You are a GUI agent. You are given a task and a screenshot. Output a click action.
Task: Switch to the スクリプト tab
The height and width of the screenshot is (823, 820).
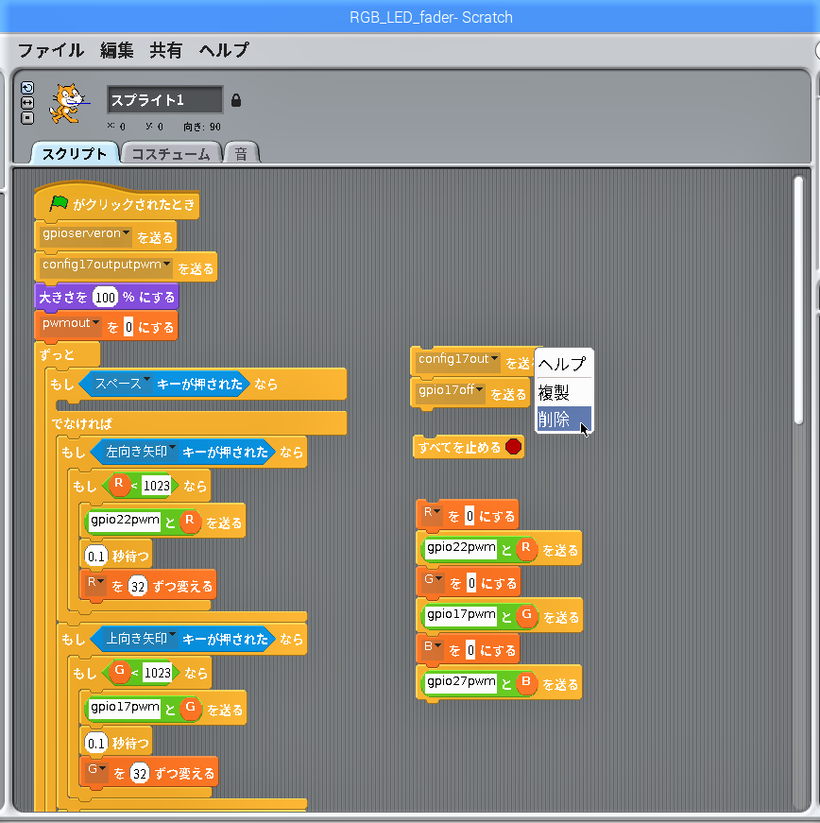pos(75,154)
